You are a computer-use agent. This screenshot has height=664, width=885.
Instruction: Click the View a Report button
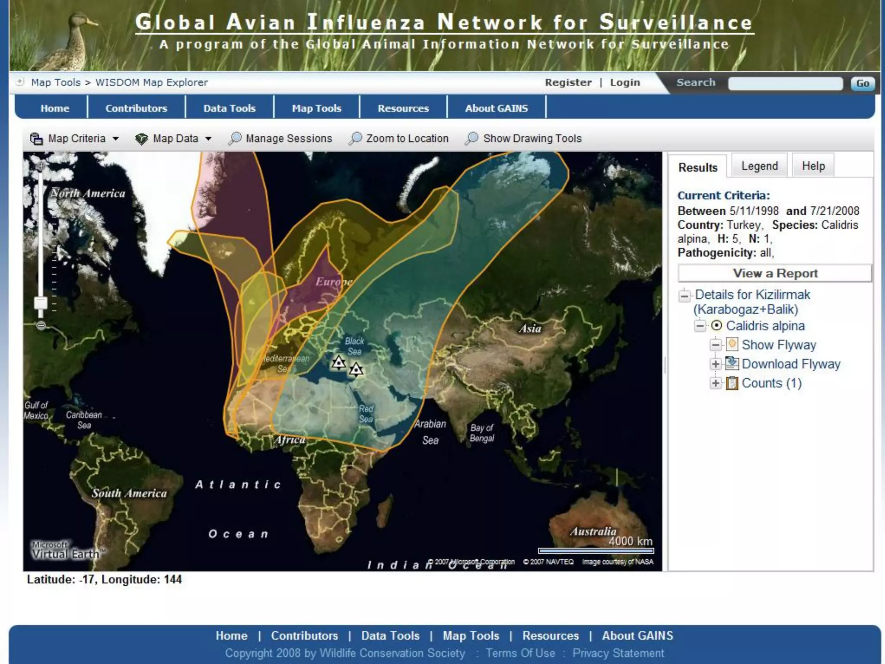(775, 273)
